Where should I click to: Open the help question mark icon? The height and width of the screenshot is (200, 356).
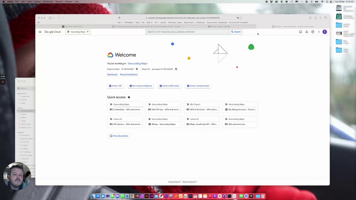313,32
